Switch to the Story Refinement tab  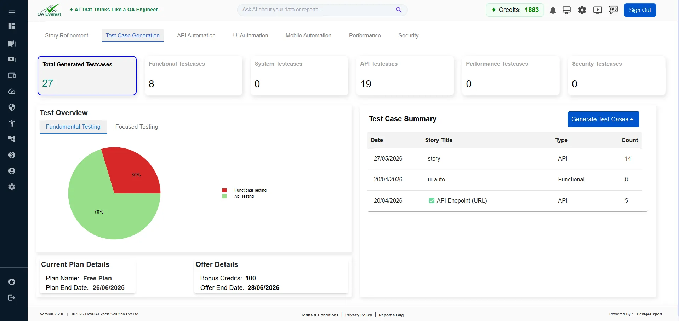(x=67, y=35)
